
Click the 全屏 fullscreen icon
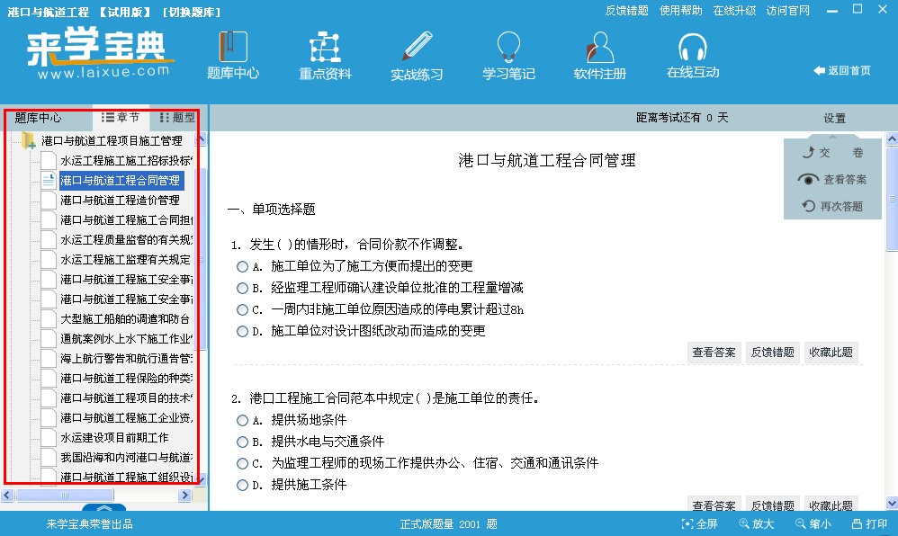pos(687,523)
